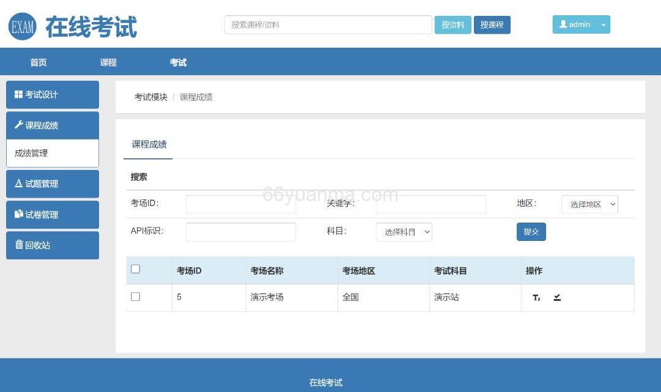Open the 考试 menu in navigation bar
The image size is (661, 392).
(179, 62)
